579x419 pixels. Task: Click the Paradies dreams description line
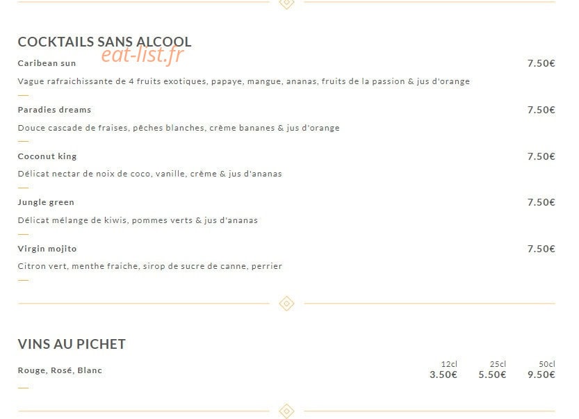click(179, 128)
